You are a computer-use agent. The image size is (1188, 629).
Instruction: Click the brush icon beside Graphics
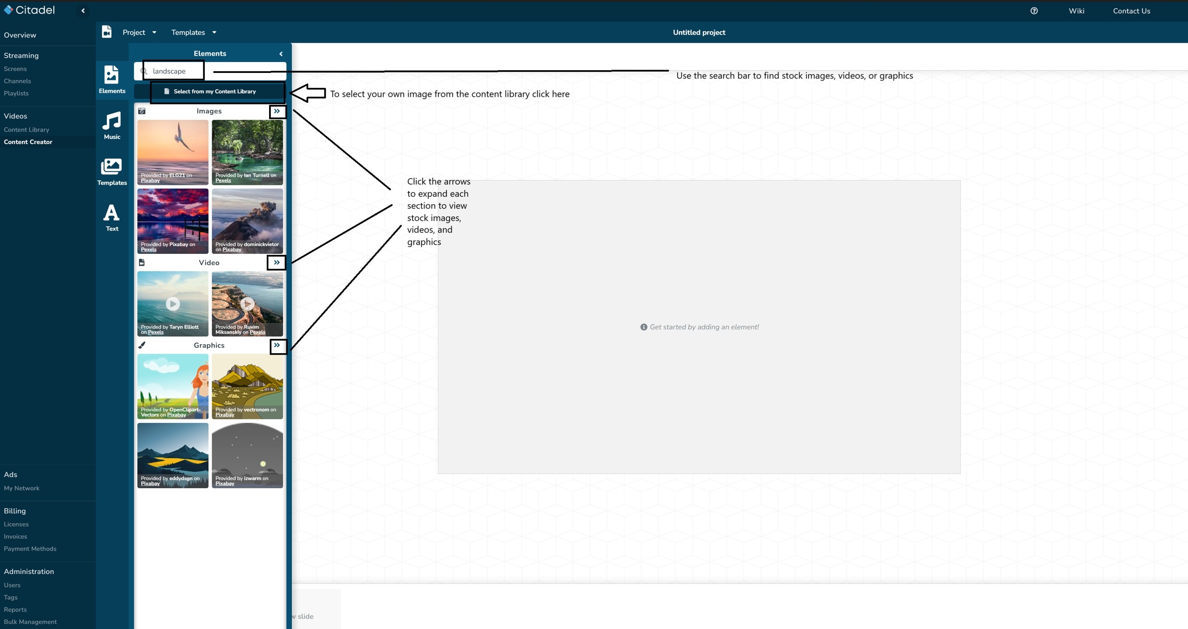[x=142, y=345]
